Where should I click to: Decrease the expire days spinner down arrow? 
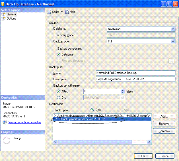pyautogui.click(x=123, y=92)
